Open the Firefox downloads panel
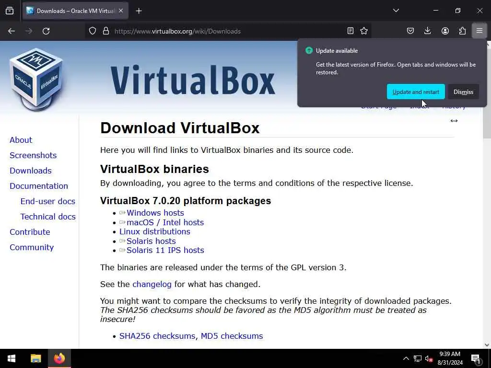 [x=427, y=31]
